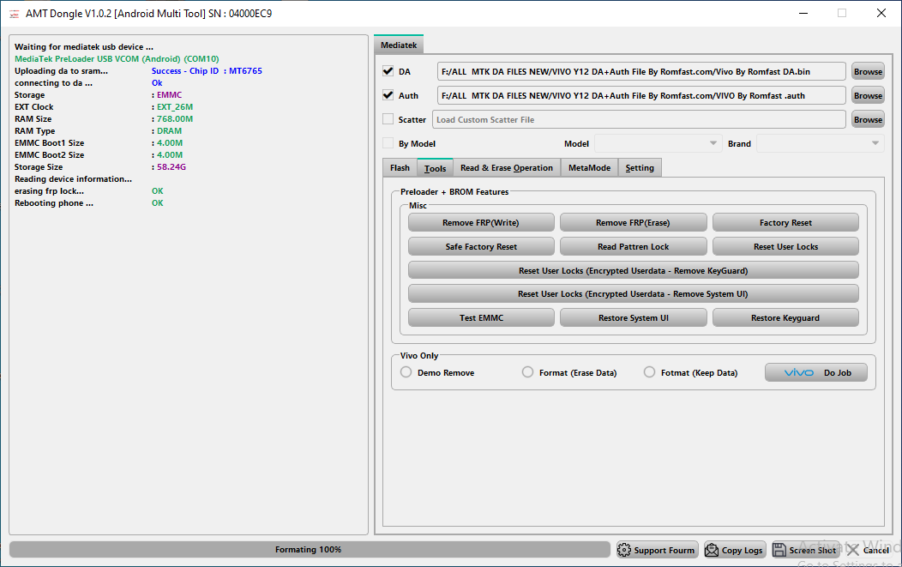Click the vivo logo on Do Job
This screenshot has width=902, height=567.
tap(799, 373)
